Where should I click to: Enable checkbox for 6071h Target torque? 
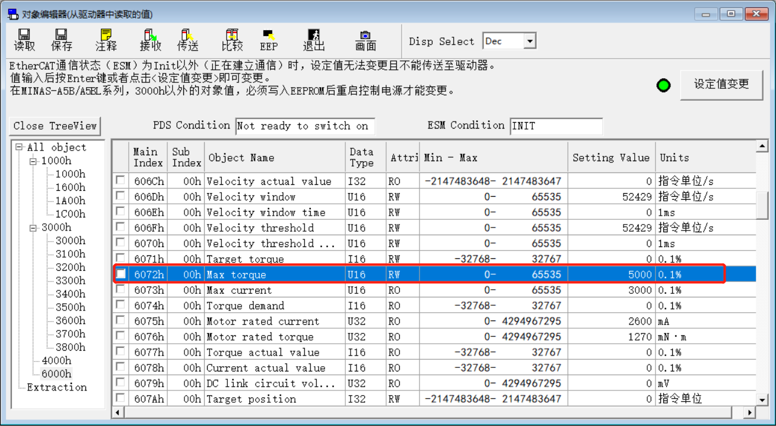[x=120, y=258]
